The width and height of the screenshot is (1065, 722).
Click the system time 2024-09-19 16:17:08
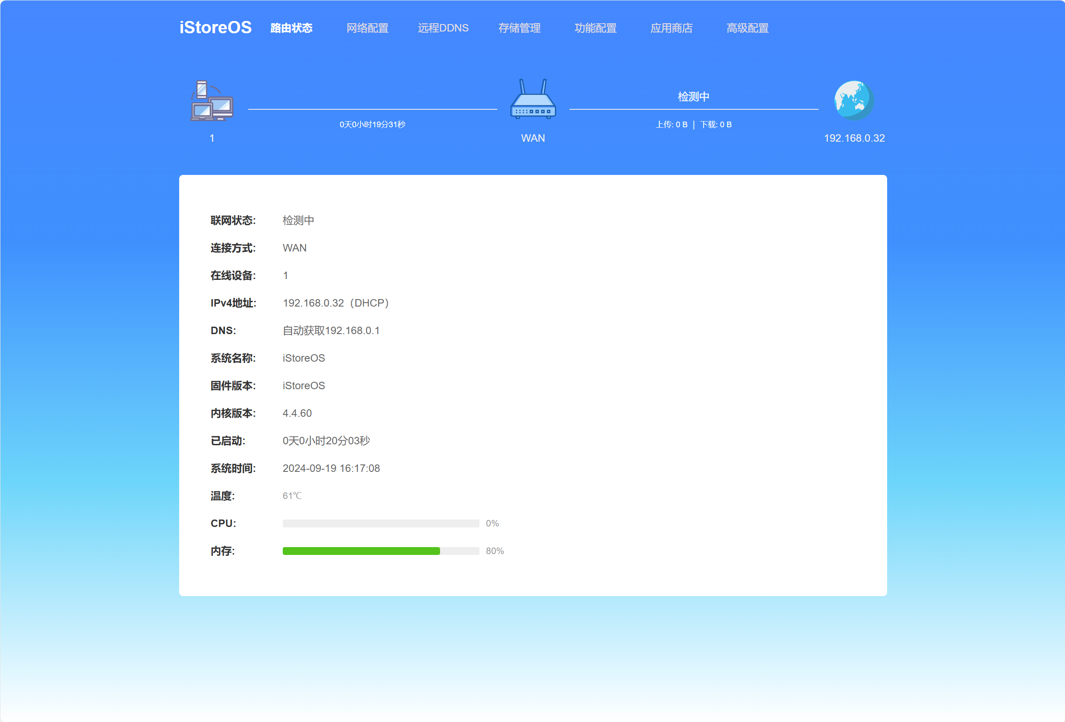click(331, 468)
